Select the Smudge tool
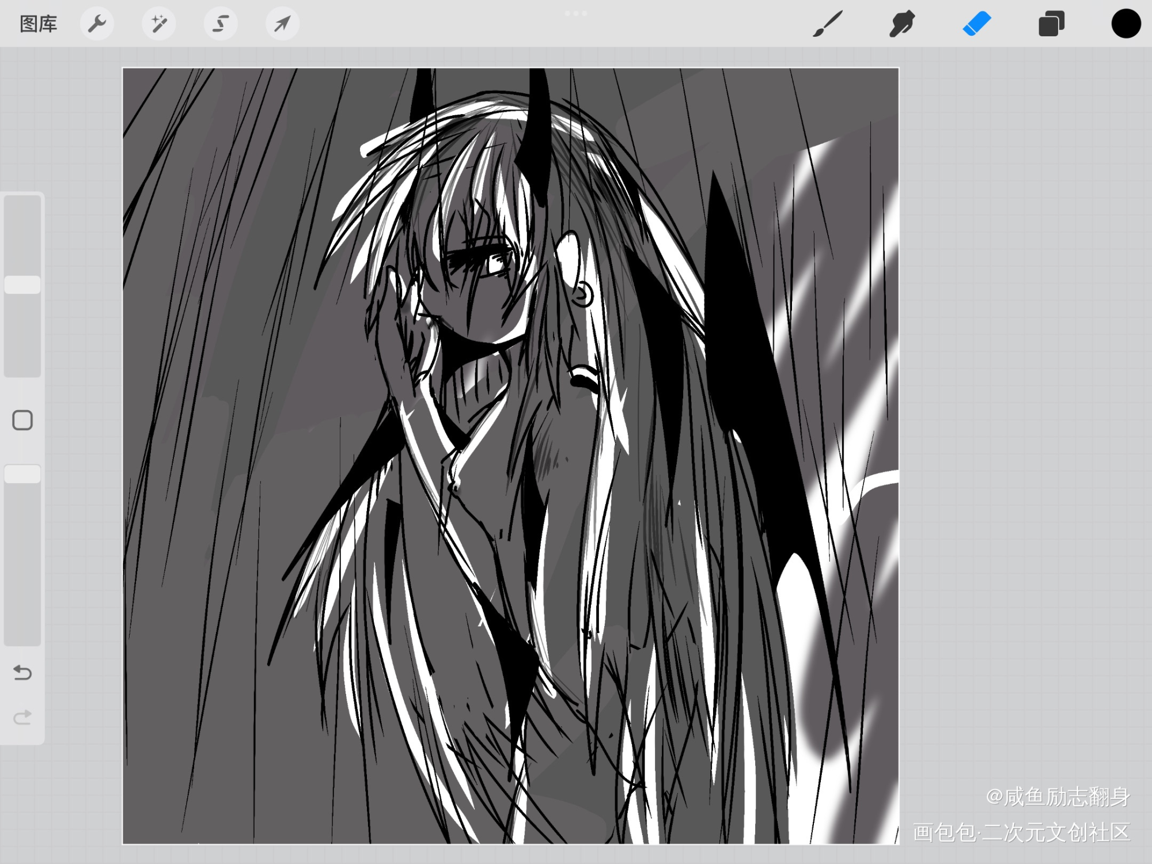Viewport: 1152px width, 864px height. tap(902, 24)
